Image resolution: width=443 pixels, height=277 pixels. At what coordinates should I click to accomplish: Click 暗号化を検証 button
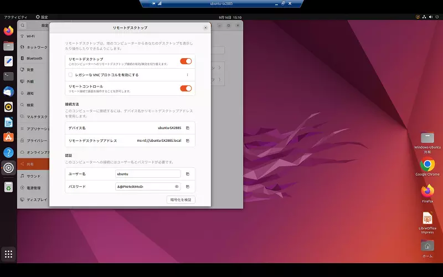point(181,200)
